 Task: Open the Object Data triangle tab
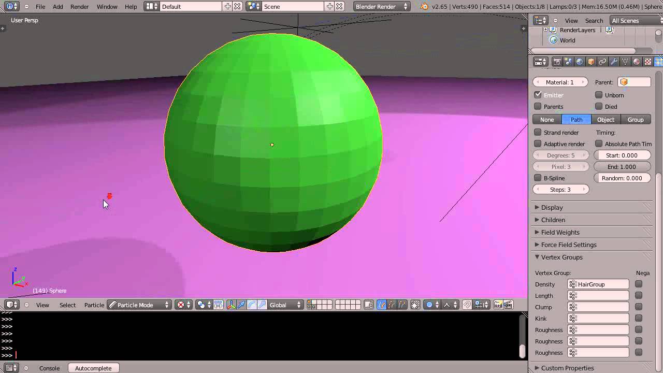(625, 62)
